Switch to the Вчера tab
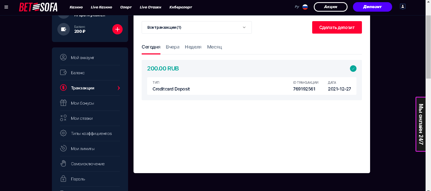 [x=172, y=47]
